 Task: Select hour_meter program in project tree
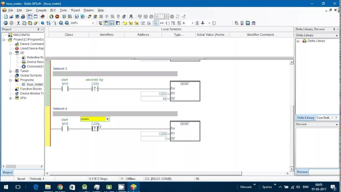point(35,85)
